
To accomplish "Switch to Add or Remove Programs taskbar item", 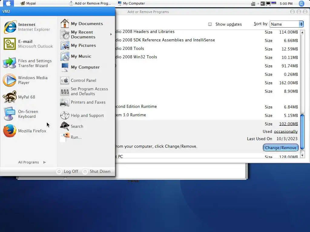I will pyautogui.click(x=90, y=3).
